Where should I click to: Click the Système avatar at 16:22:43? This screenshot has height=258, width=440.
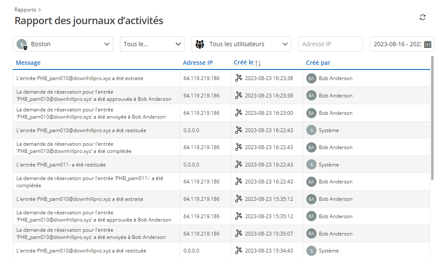coord(311,130)
